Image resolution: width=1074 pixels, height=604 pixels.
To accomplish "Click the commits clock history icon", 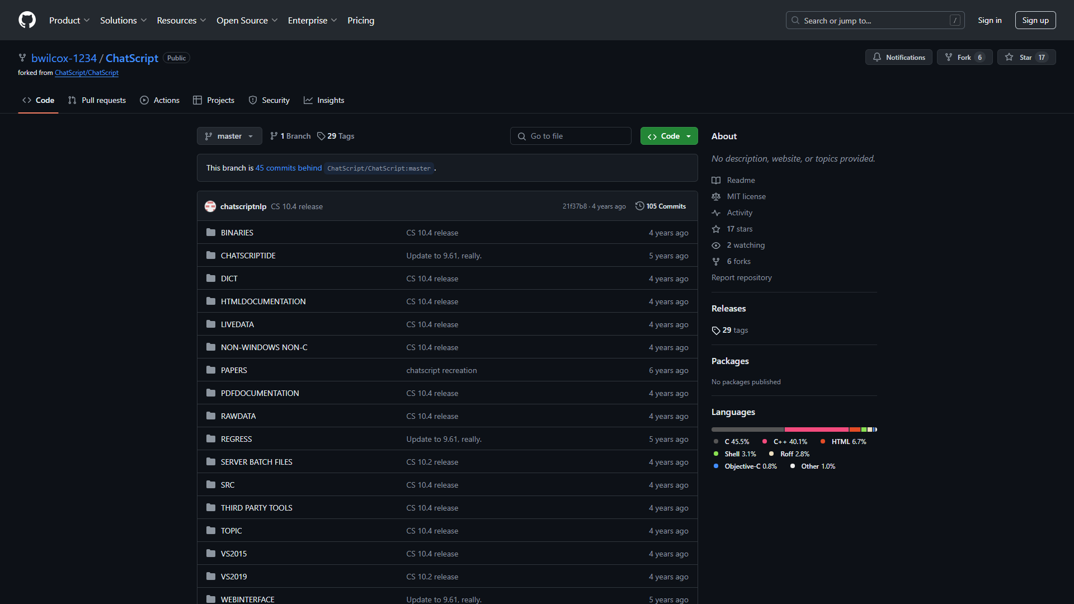I will (639, 206).
